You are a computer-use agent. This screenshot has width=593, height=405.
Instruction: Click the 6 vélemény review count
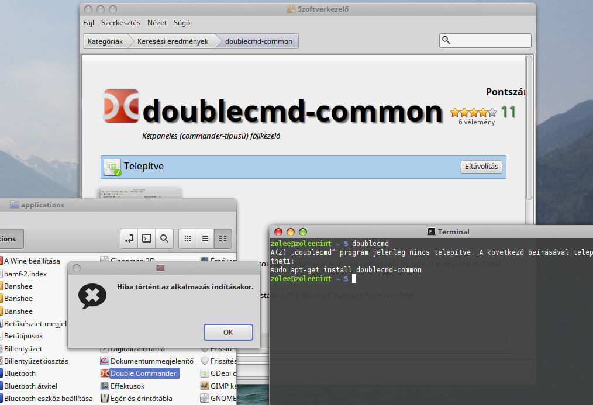(477, 122)
